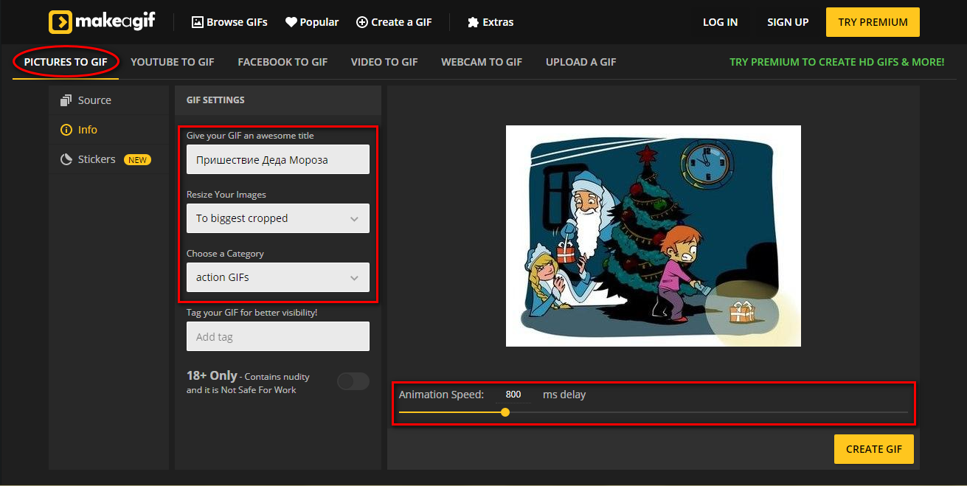Image resolution: width=967 pixels, height=486 pixels.
Task: Click the Add tag input field
Action: 278,336
